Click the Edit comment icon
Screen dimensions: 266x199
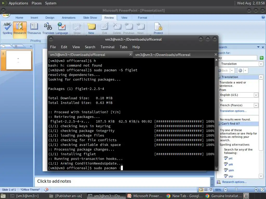pos(104,29)
